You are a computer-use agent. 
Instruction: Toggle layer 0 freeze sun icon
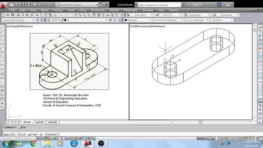pos(56,20)
